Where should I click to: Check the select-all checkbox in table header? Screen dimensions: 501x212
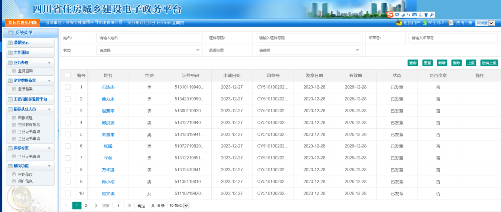click(x=68, y=75)
